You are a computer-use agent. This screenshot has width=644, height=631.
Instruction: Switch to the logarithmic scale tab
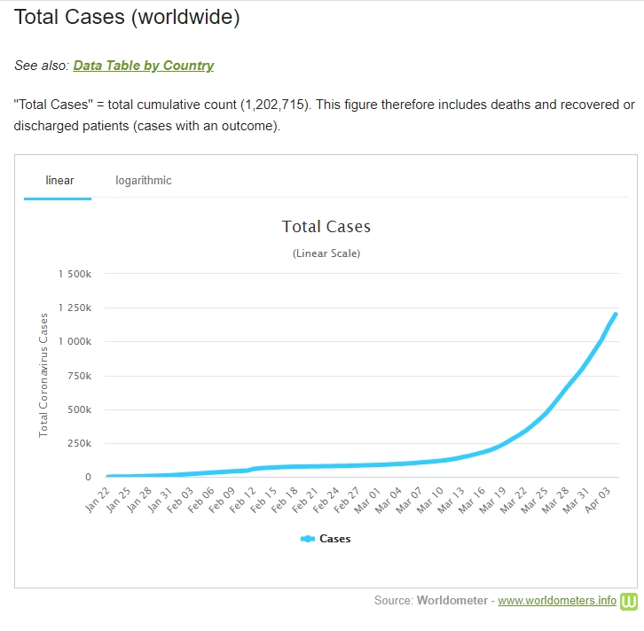pos(143,181)
